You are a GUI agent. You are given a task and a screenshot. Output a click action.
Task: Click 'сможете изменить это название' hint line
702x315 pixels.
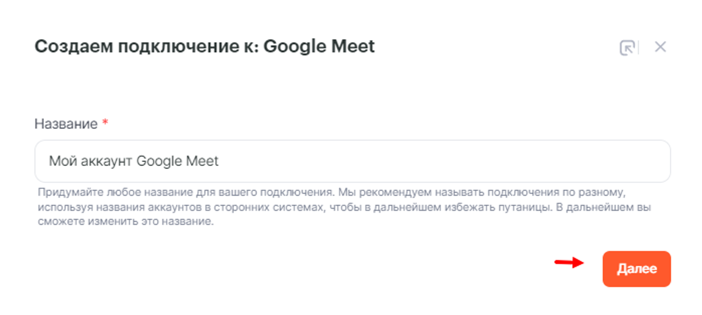tap(125, 221)
